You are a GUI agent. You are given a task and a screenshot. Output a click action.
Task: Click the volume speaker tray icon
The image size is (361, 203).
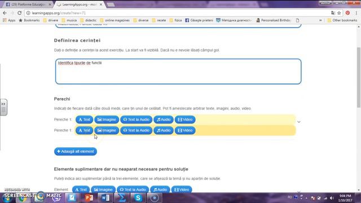[x=332, y=198]
